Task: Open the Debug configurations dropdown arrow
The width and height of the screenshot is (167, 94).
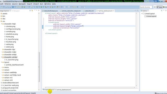Action: tap(39, 7)
